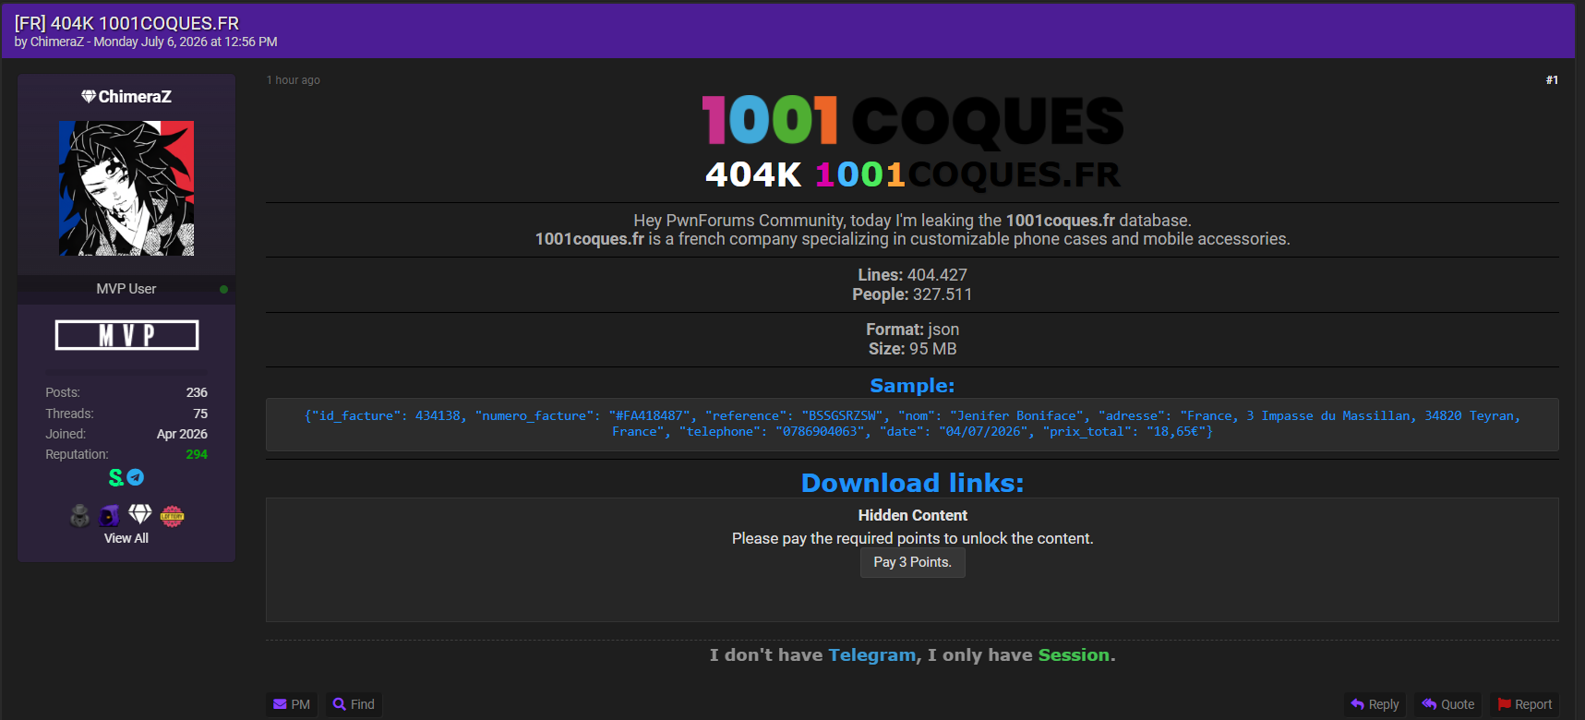Click the magnifier icon on the Find button

click(x=340, y=704)
